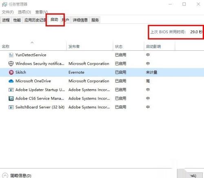Click 已启用 status in the Adobe CS6 row
Viewport: 204px width, 178px height.
(x=121, y=98)
